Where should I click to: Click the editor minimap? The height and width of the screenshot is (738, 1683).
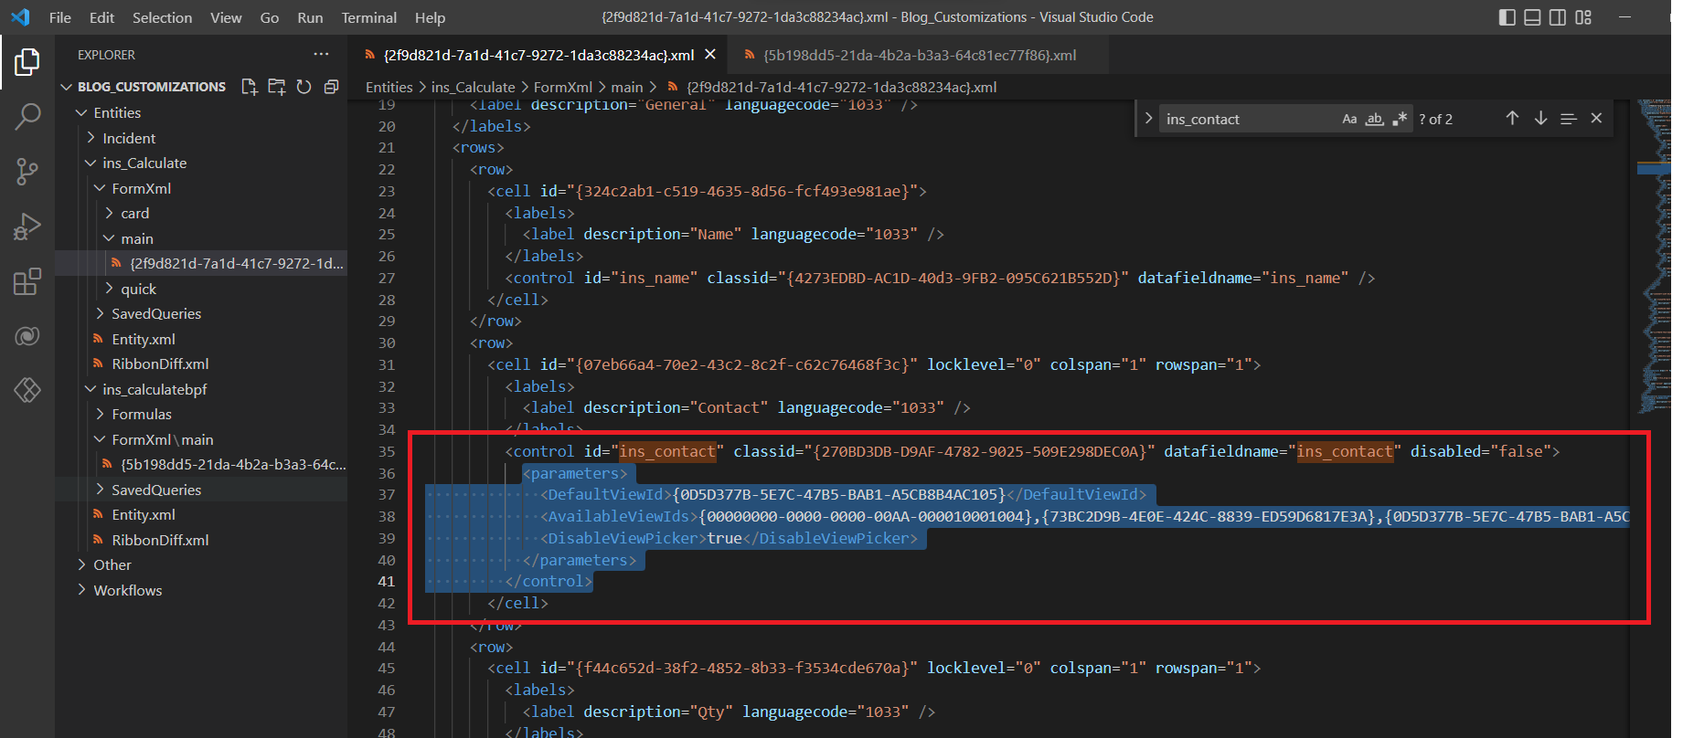coord(1653,256)
